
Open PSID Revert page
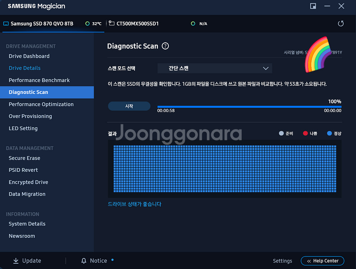(x=23, y=170)
